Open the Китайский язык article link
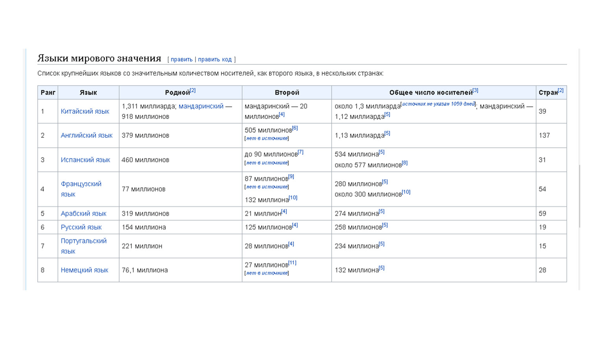The height and width of the screenshot is (339, 603). [85, 111]
